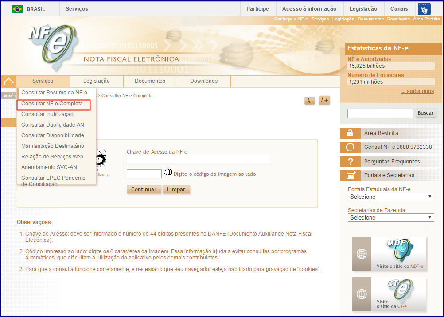
Task: Click Serviços in government top bar
Action: point(77,9)
